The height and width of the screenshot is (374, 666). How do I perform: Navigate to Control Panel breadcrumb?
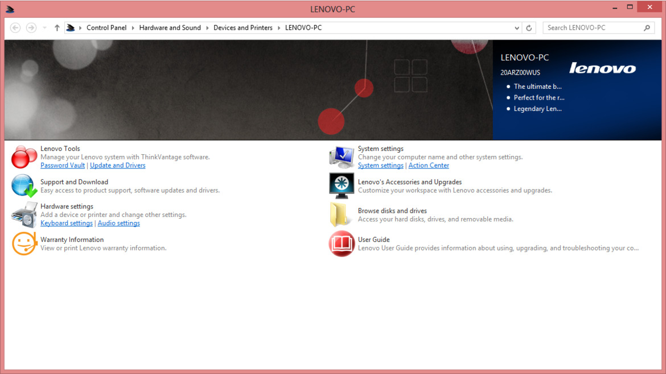coord(106,28)
